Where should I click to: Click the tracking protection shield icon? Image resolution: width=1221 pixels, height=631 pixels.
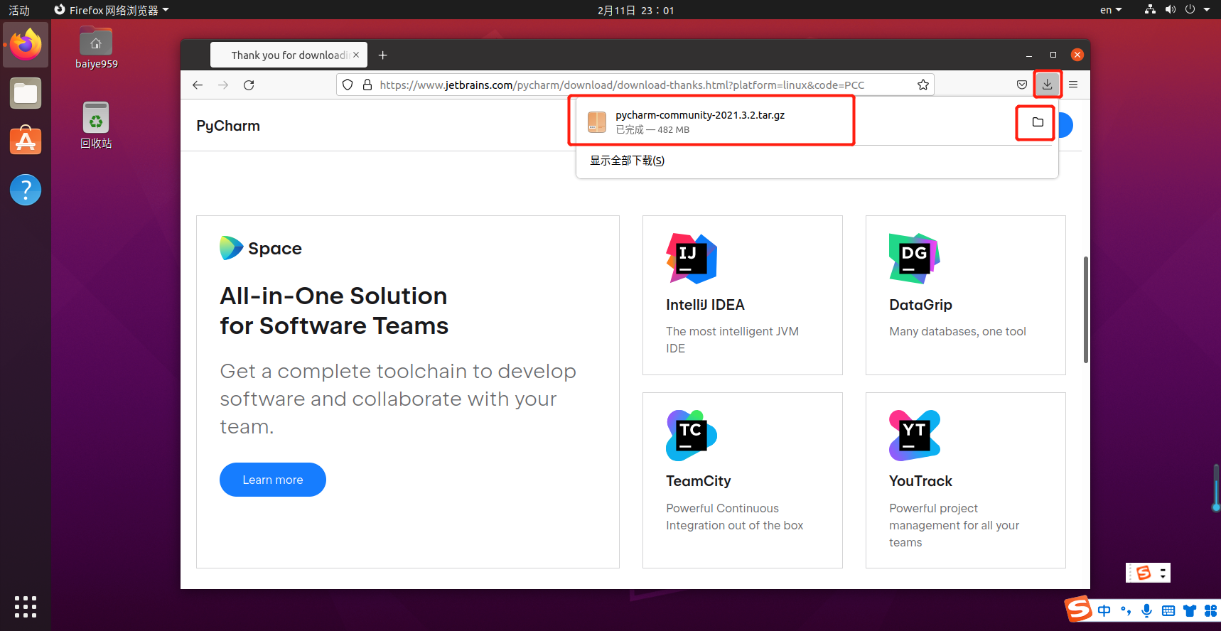348,85
